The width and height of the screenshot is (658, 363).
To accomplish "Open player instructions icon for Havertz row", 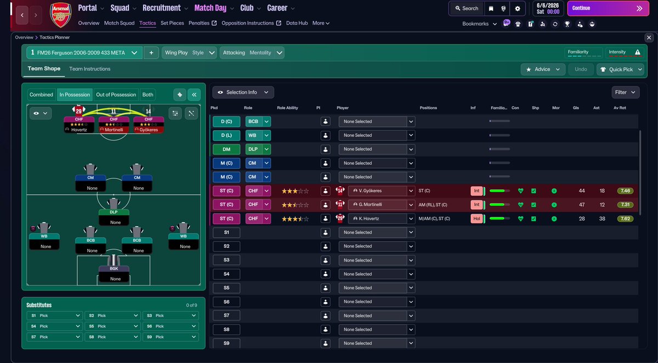I will click(x=326, y=218).
